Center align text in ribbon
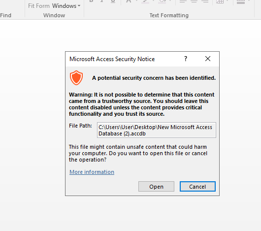261x231 pixels. click(x=194, y=1)
